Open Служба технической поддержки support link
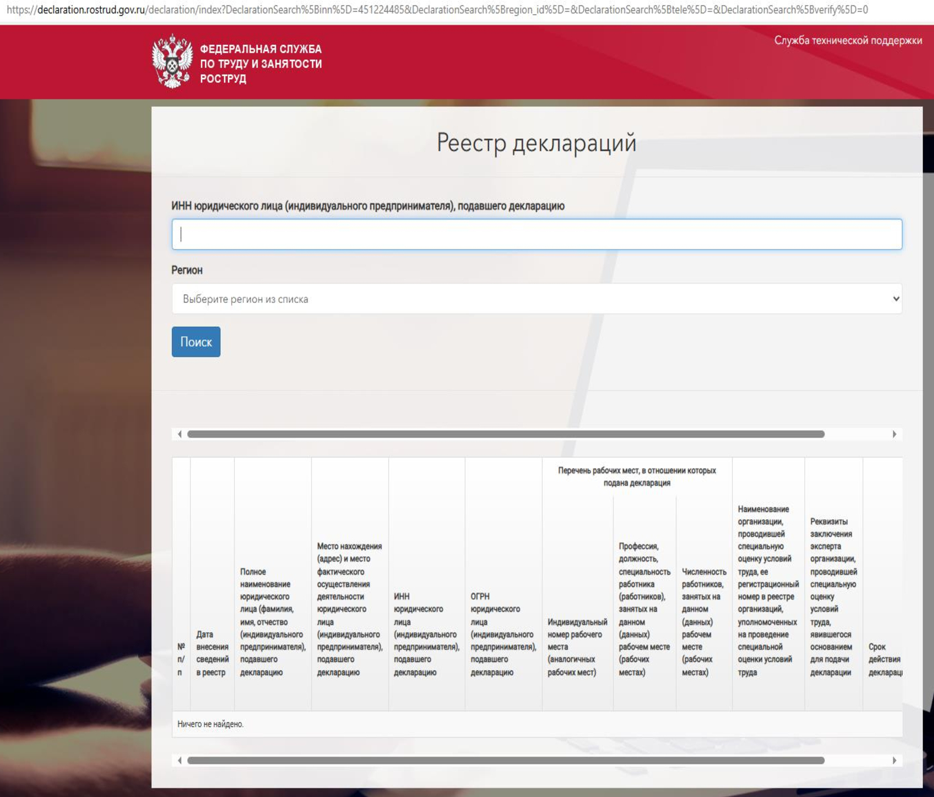Screen dimensions: 934x797 pos(847,39)
